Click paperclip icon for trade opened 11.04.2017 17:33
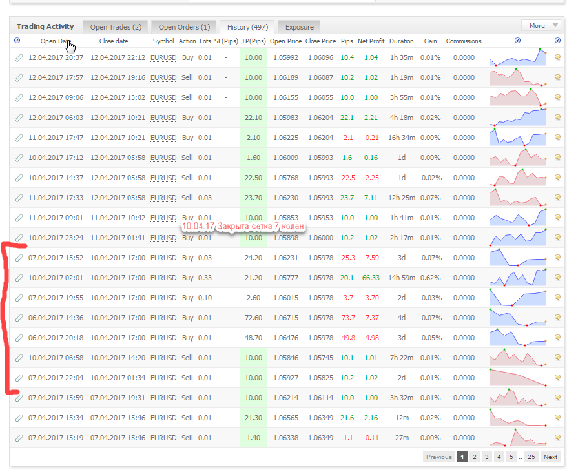 [x=19, y=198]
